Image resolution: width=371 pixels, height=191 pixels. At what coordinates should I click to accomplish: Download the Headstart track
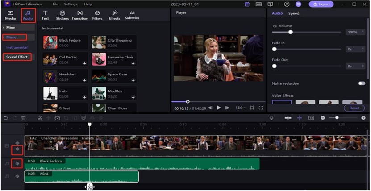point(84,80)
